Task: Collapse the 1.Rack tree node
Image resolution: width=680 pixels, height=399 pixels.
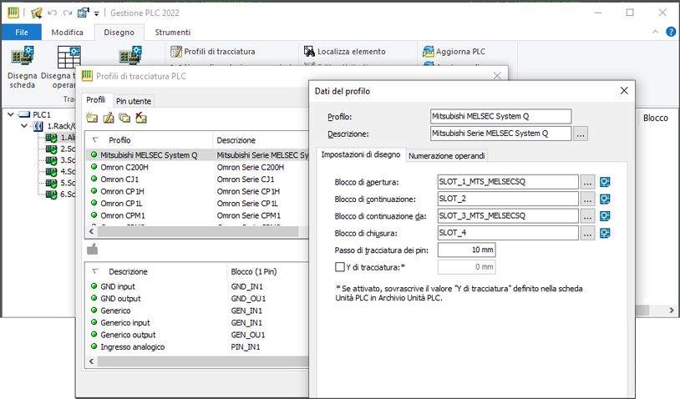Action: click(26, 126)
